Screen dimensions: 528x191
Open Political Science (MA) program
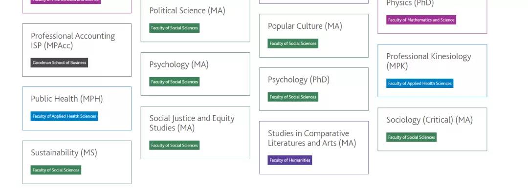[195, 20]
